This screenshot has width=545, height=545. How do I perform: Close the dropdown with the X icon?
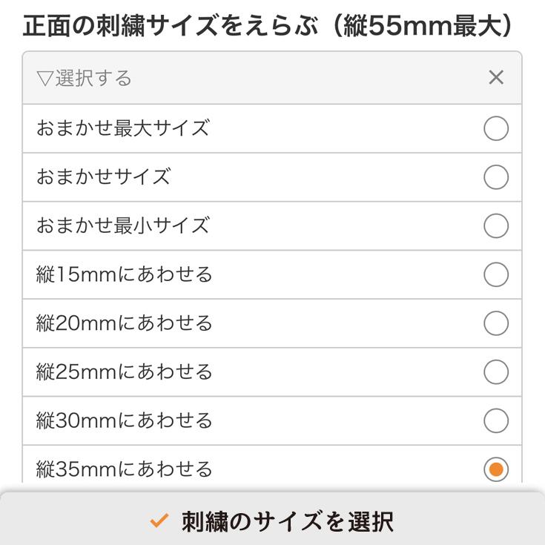click(x=496, y=77)
